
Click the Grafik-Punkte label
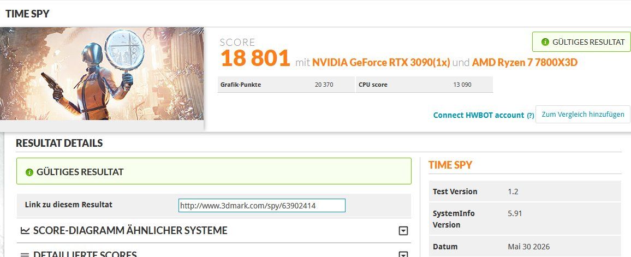click(241, 85)
